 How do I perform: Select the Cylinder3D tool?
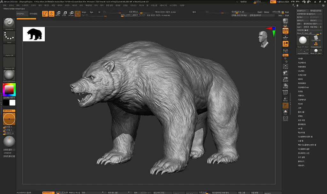point(316,39)
